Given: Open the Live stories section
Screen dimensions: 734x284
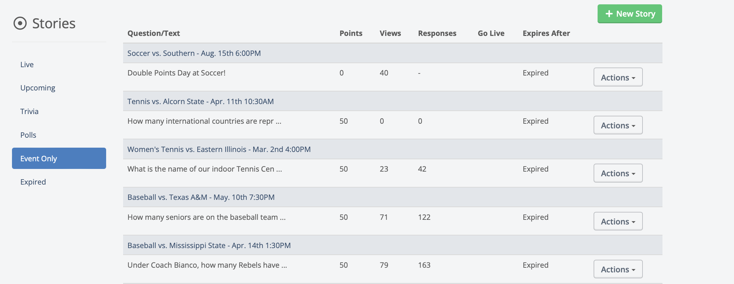Looking at the screenshot, I should (27, 65).
